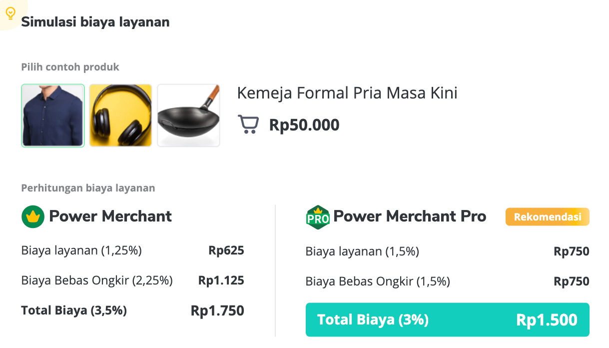The image size is (609, 348).
Task: Click the Rp50.000 product price
Action: pyautogui.click(x=304, y=124)
